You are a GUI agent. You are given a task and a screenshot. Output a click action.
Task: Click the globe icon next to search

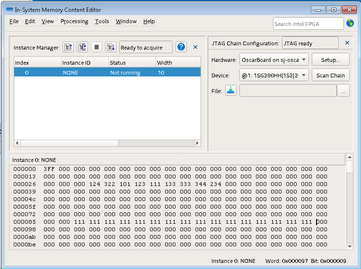[350, 24]
